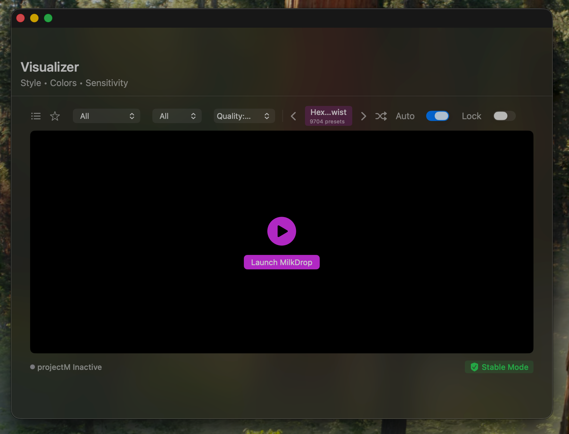Click the purple play button
The height and width of the screenshot is (434, 569).
(x=282, y=231)
